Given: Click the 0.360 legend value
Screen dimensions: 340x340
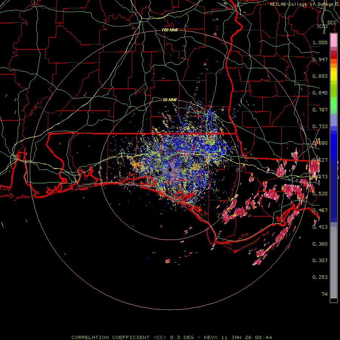Looking at the screenshot, I should 320,244.
